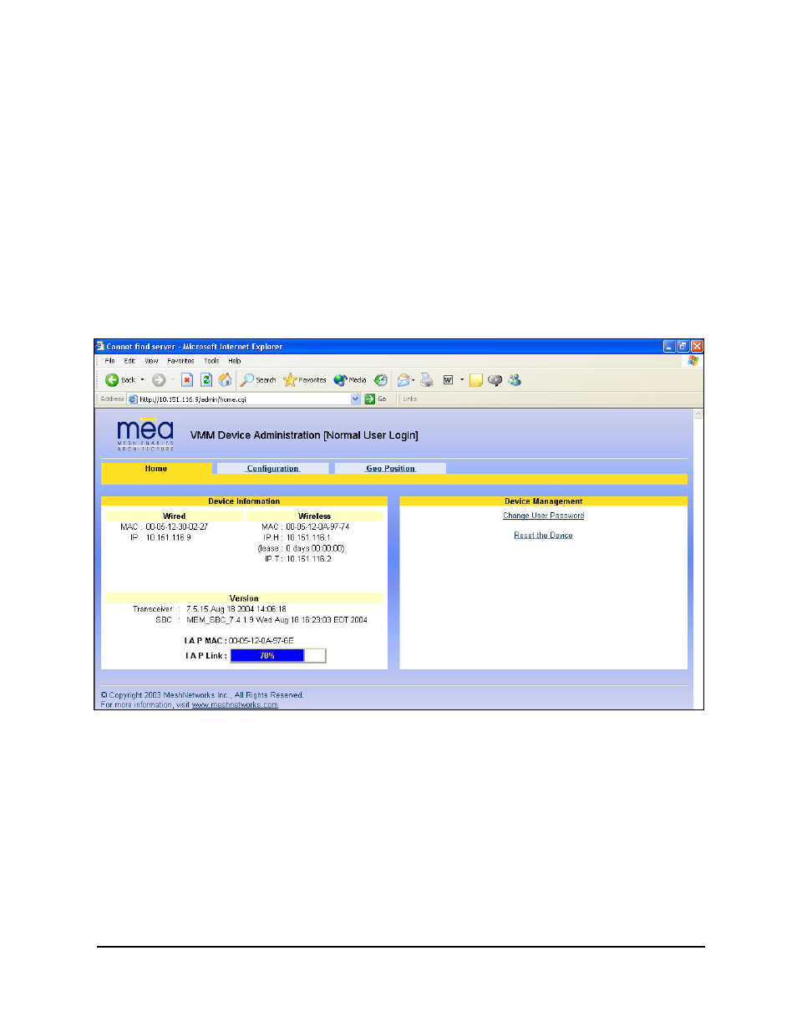Launch Messenger from the toolbar icon
The height and width of the screenshot is (1032, 797).
pyautogui.click(x=515, y=380)
